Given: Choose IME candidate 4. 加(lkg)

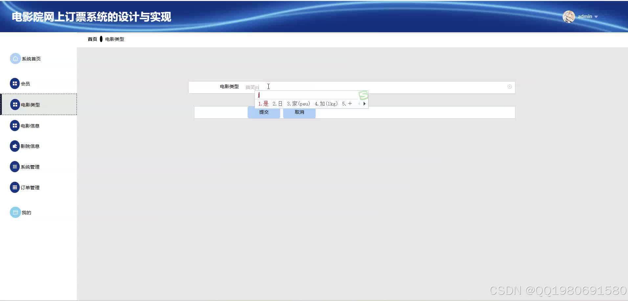Looking at the screenshot, I should (x=326, y=104).
